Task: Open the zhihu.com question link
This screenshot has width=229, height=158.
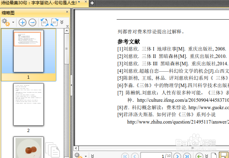Action: pos(178,122)
